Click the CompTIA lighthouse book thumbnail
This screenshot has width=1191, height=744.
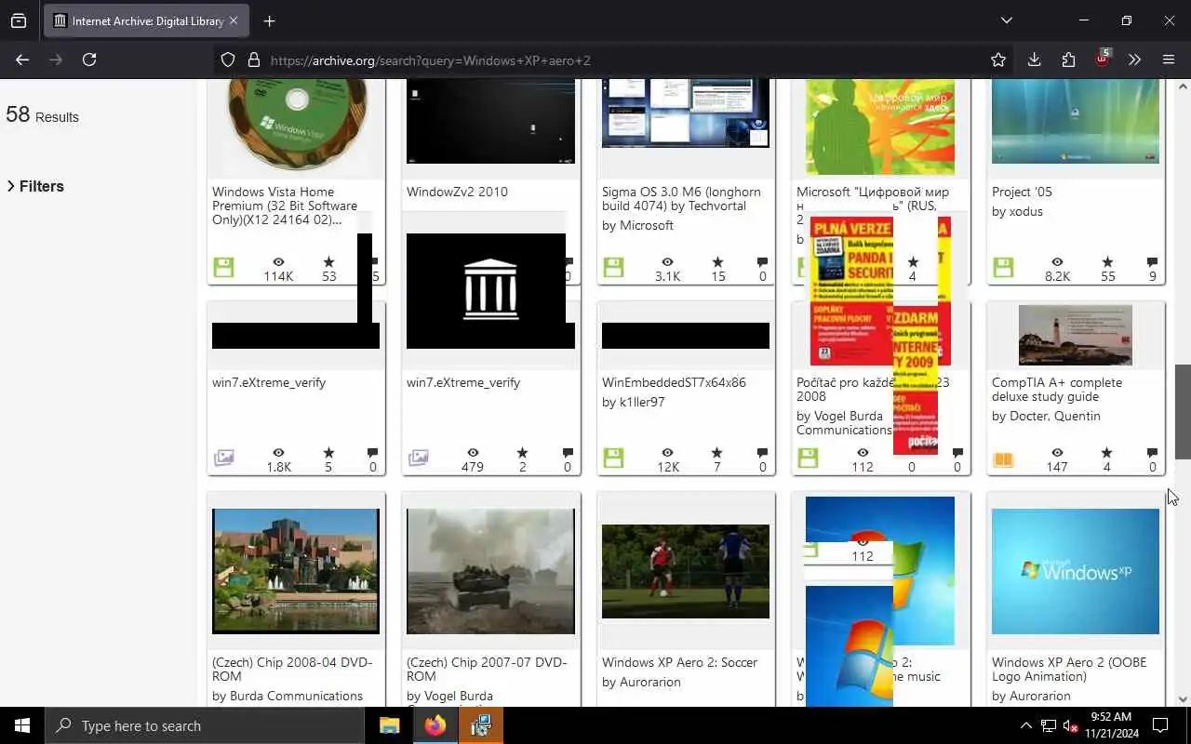pyautogui.click(x=1076, y=336)
